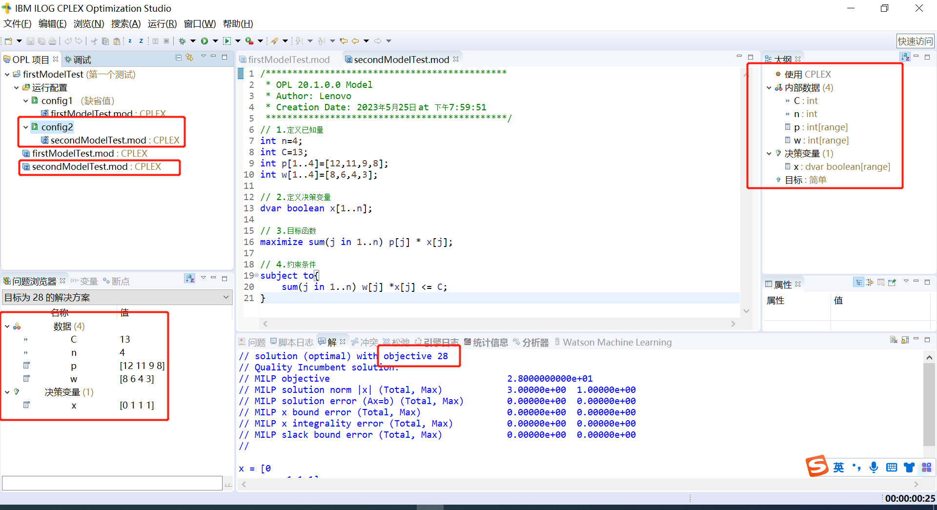This screenshot has width=937, height=510.
Task: Collapse the config1 tree node
Action: (26, 101)
